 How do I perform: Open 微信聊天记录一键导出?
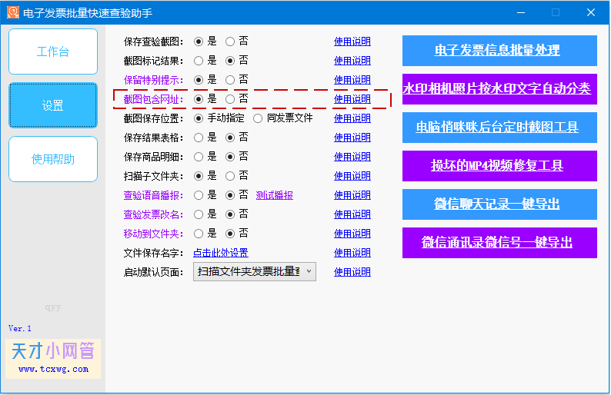pyautogui.click(x=499, y=204)
